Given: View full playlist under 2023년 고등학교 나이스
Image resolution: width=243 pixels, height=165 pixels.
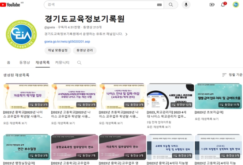Looking at the screenshot, I should (63, 123).
